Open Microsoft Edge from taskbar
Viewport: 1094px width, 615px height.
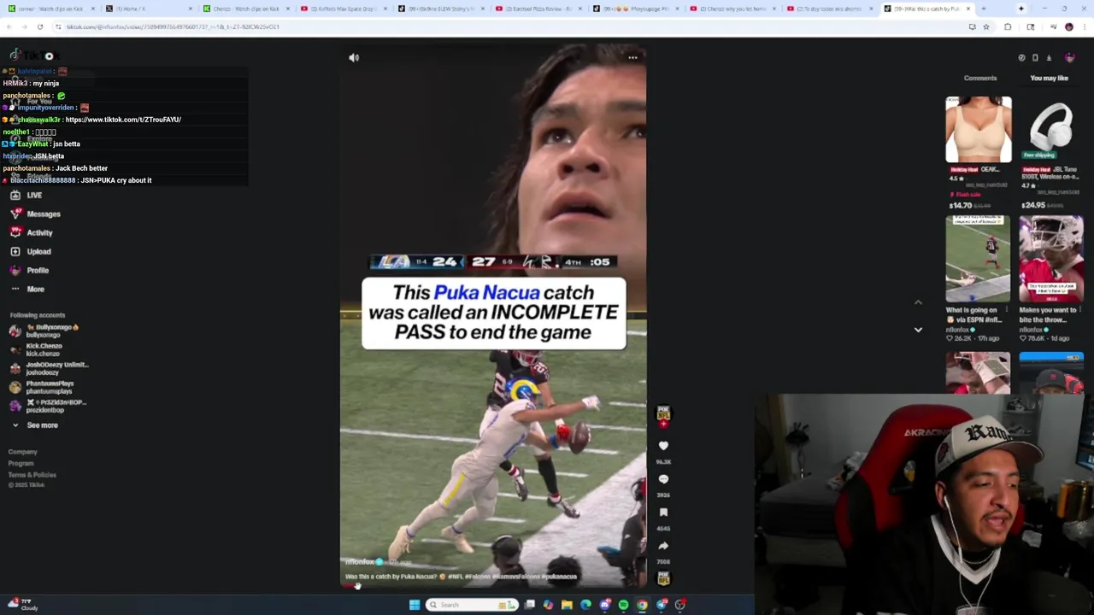pos(585,605)
